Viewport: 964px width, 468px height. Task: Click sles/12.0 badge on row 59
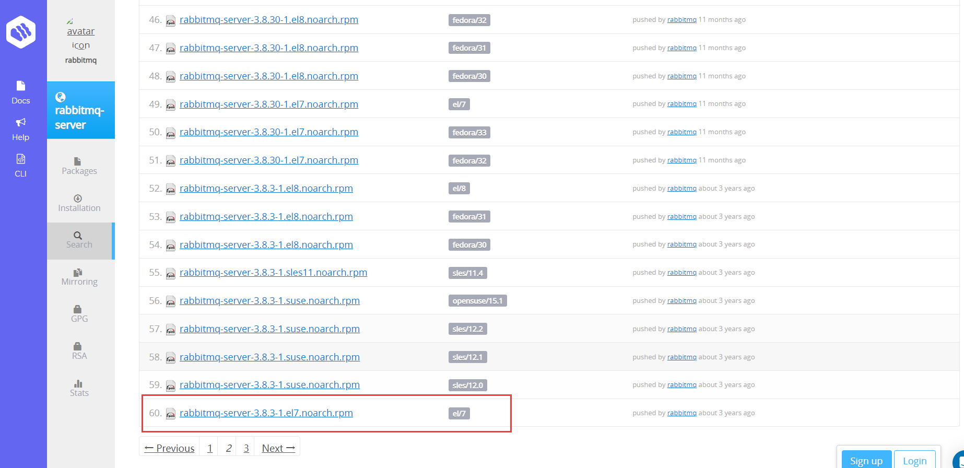[468, 385]
